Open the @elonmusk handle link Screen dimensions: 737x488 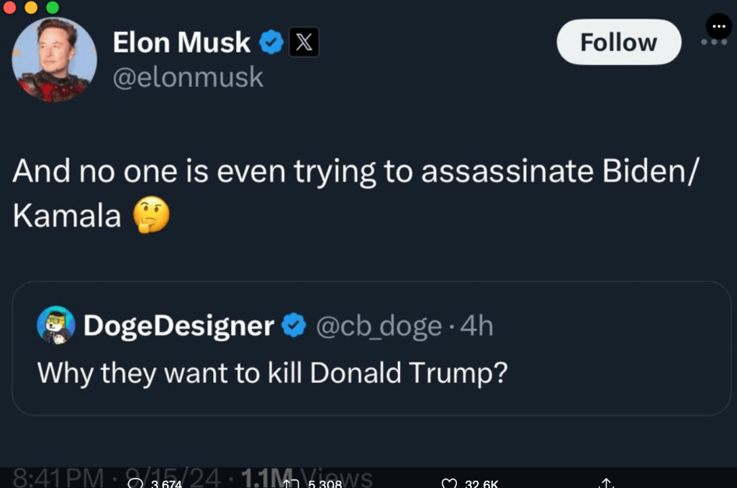point(189,77)
